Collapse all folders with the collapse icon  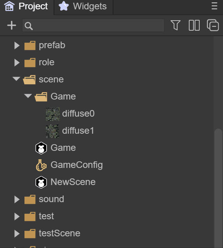click(x=213, y=25)
